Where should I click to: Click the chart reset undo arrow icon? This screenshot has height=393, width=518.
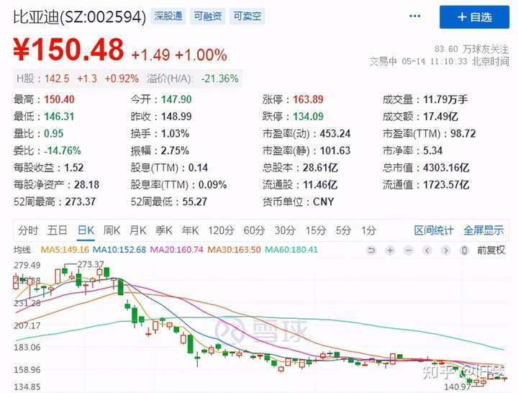pos(371,250)
